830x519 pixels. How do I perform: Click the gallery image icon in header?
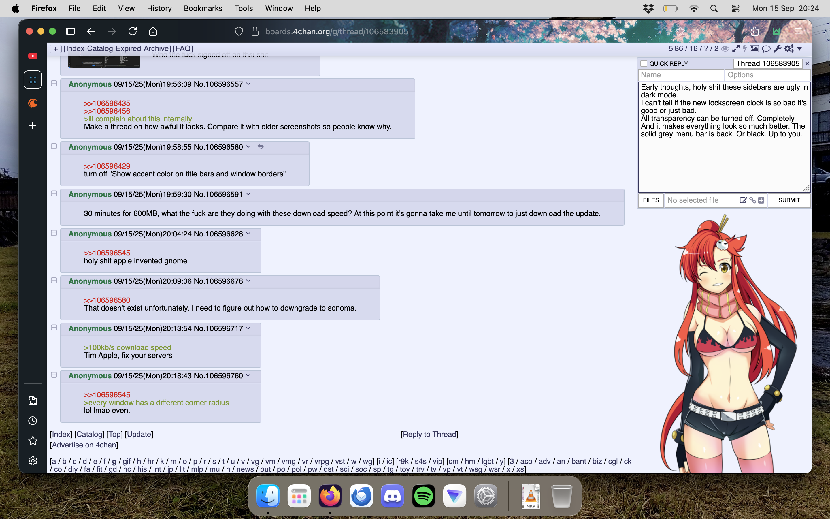754,49
